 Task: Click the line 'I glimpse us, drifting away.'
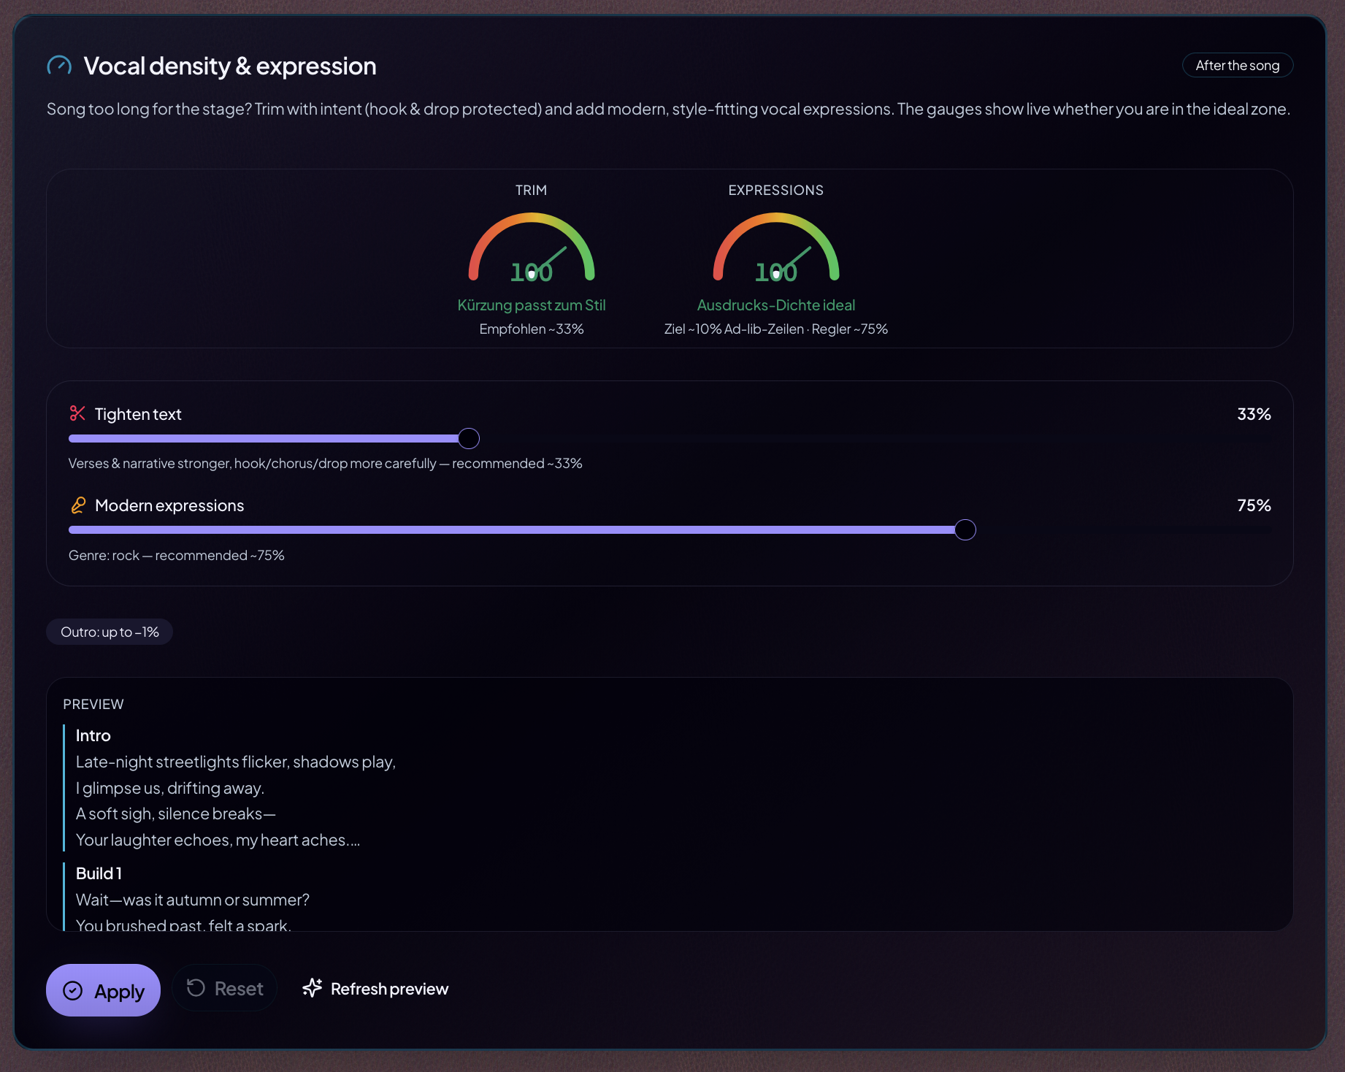click(x=170, y=788)
